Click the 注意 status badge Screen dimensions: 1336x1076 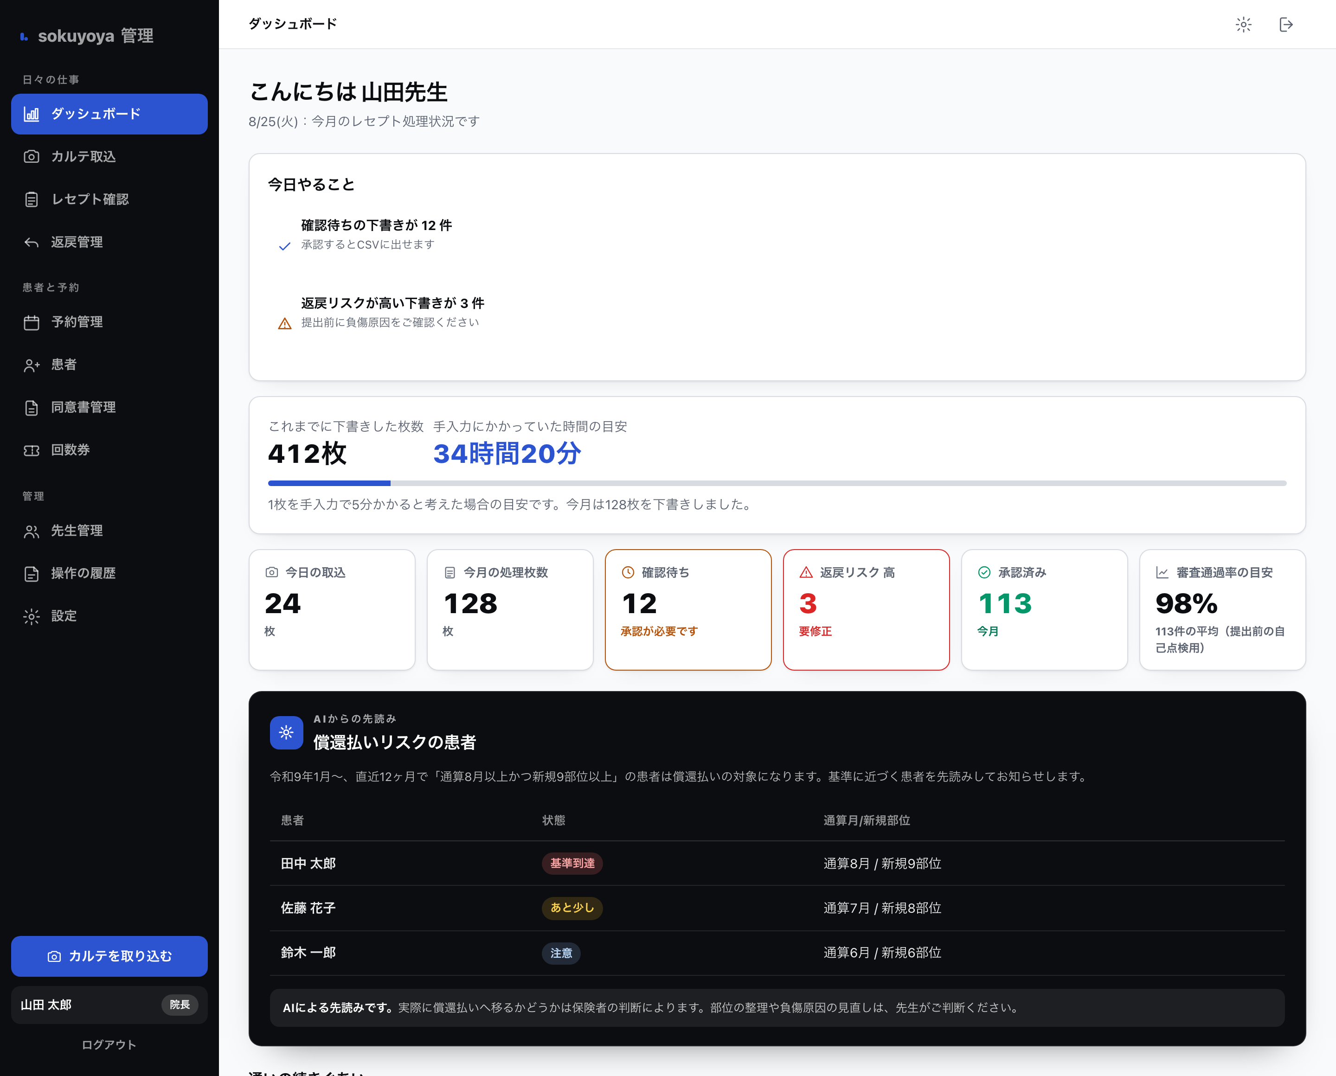pyautogui.click(x=561, y=953)
